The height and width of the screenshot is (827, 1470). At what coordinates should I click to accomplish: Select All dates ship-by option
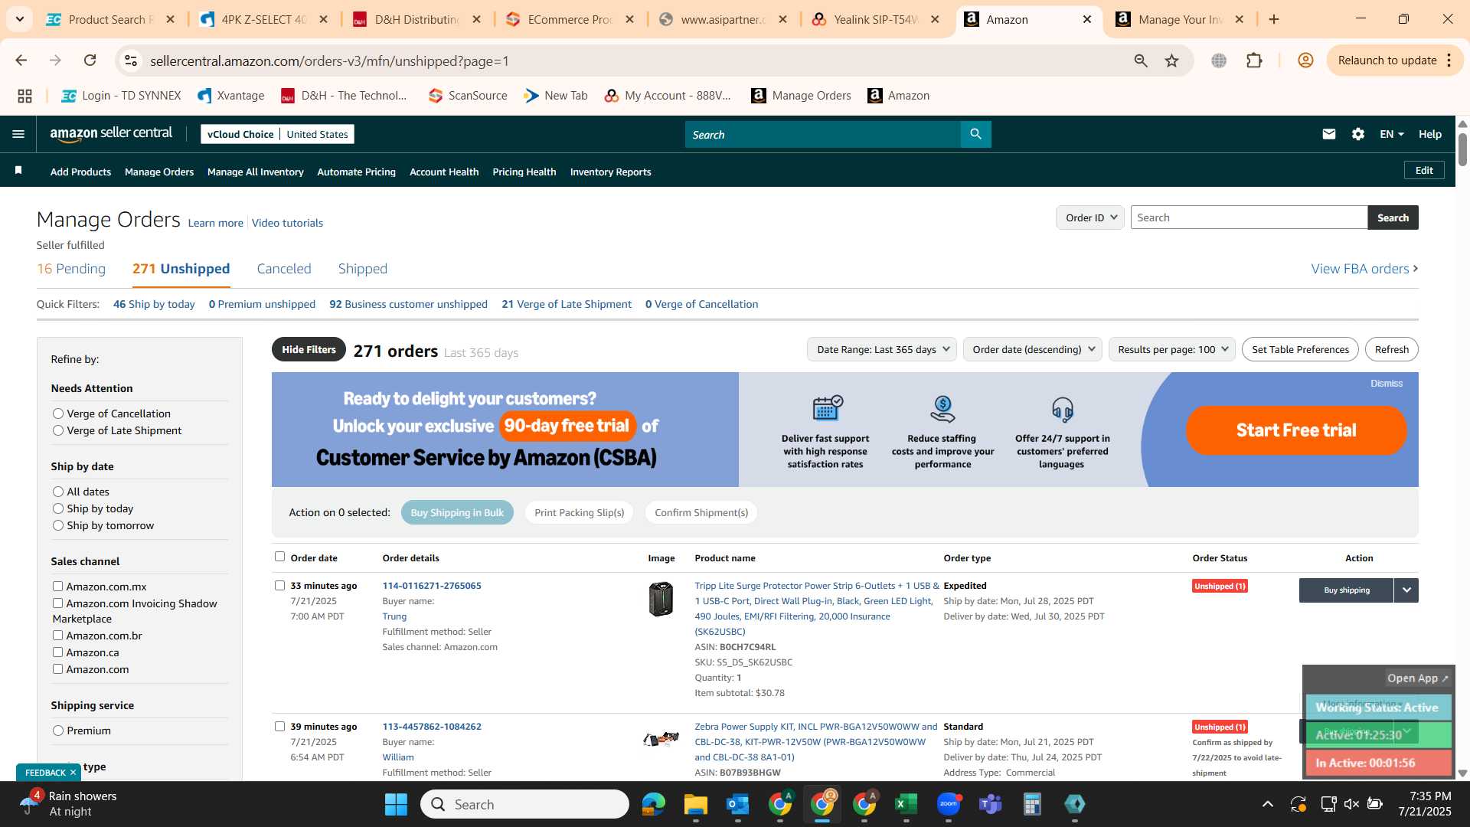57,492
